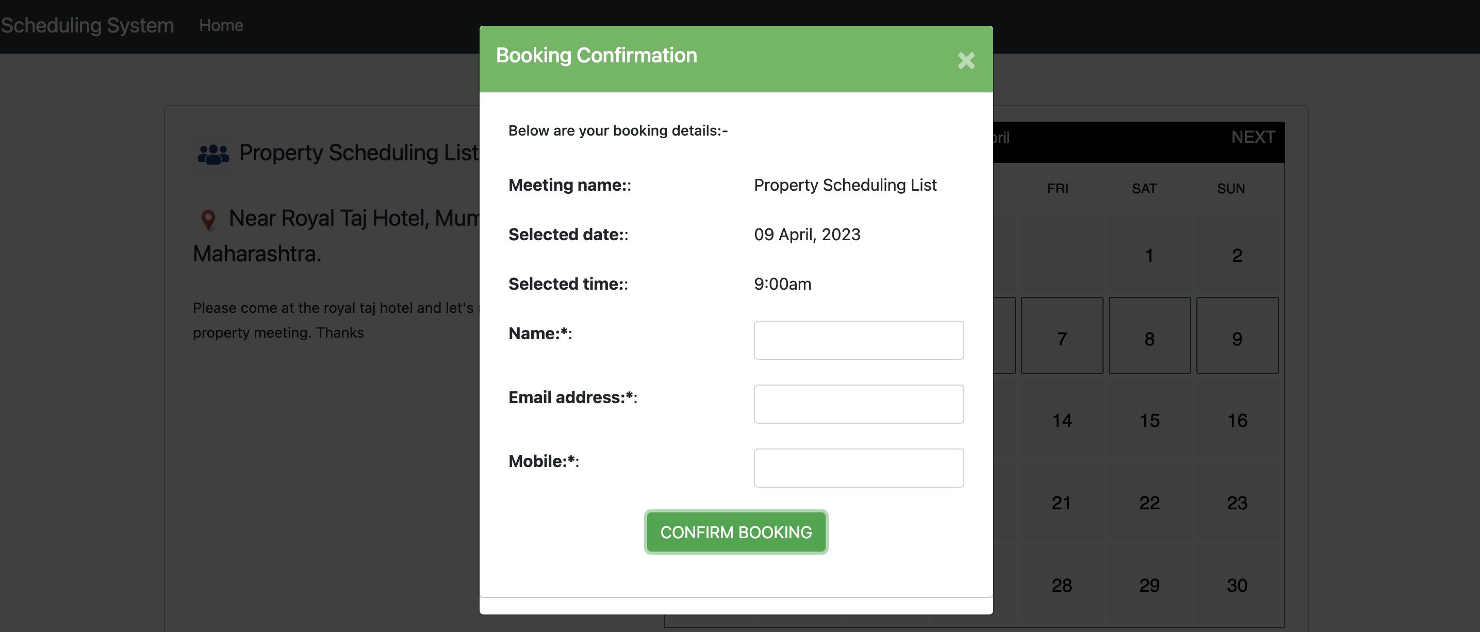1480x632 pixels.
Task: Click date 1 in the calendar
Action: click(1149, 255)
